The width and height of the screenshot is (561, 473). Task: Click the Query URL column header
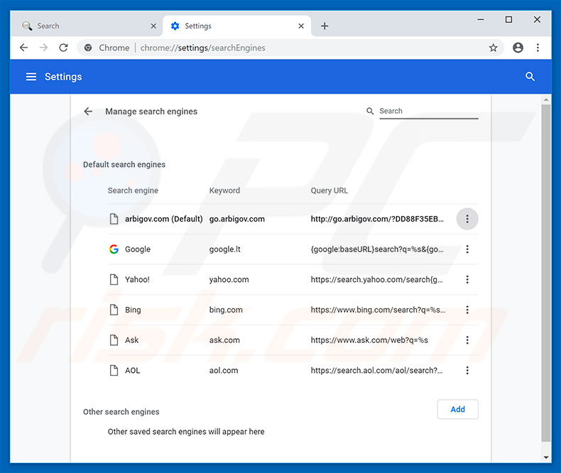point(329,190)
